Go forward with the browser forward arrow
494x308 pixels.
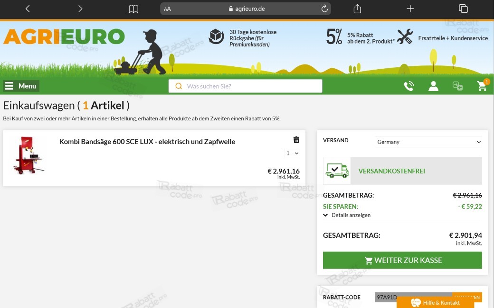(80, 9)
